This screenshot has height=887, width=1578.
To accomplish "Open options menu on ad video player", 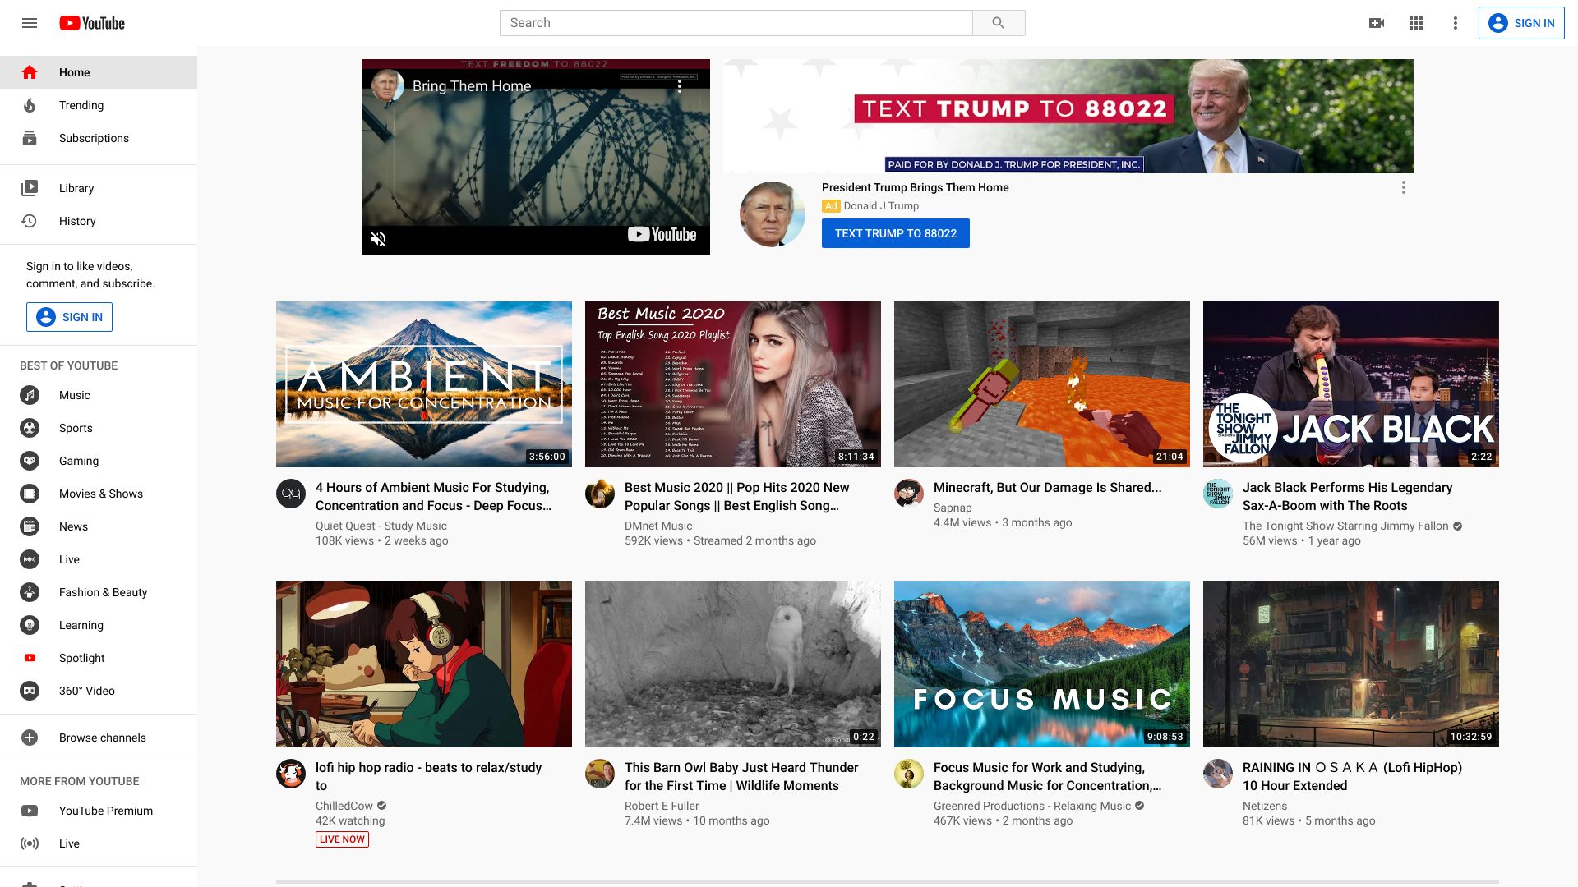I will tap(680, 85).
